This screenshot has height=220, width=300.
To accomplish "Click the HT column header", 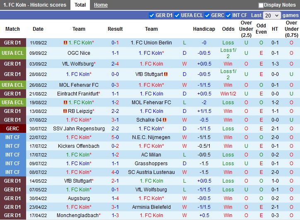I will [x=275, y=29].
